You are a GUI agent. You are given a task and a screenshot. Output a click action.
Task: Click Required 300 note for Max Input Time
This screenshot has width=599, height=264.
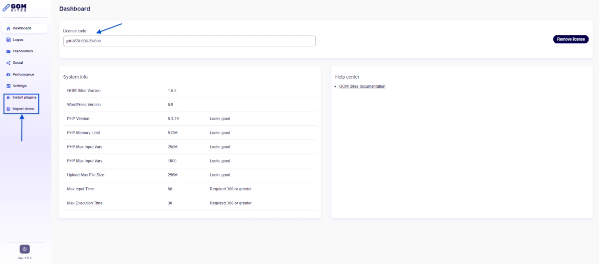(x=231, y=189)
